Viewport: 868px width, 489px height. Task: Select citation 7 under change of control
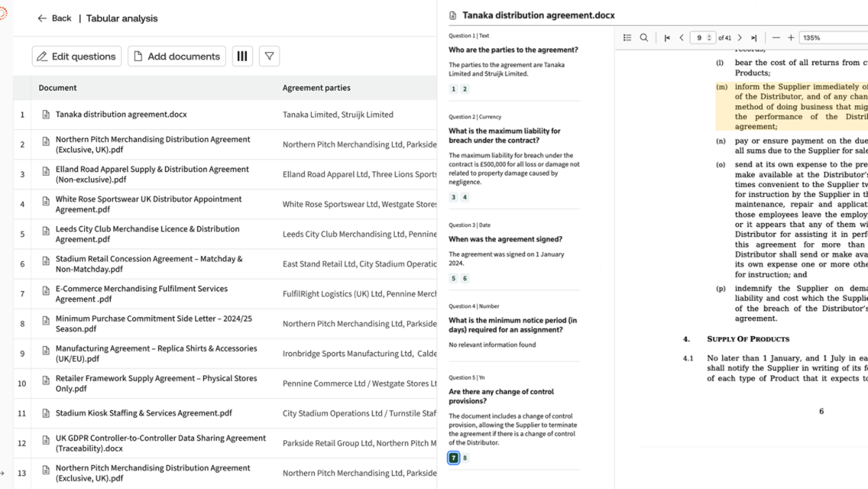[x=454, y=458]
